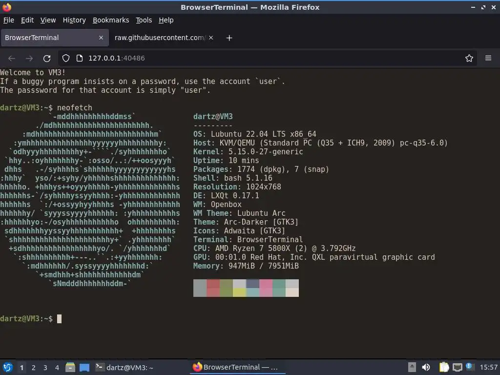Open the Edit menu
This screenshot has height=375, width=500.
pyautogui.click(x=27, y=20)
